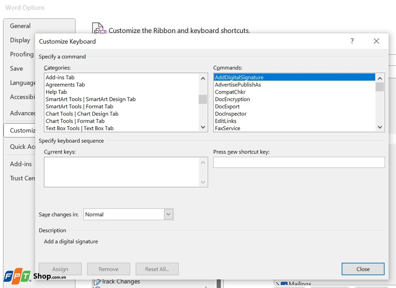The height and width of the screenshot is (288, 396).
Task: Select Add-ins Tab category
Action: coord(60,78)
